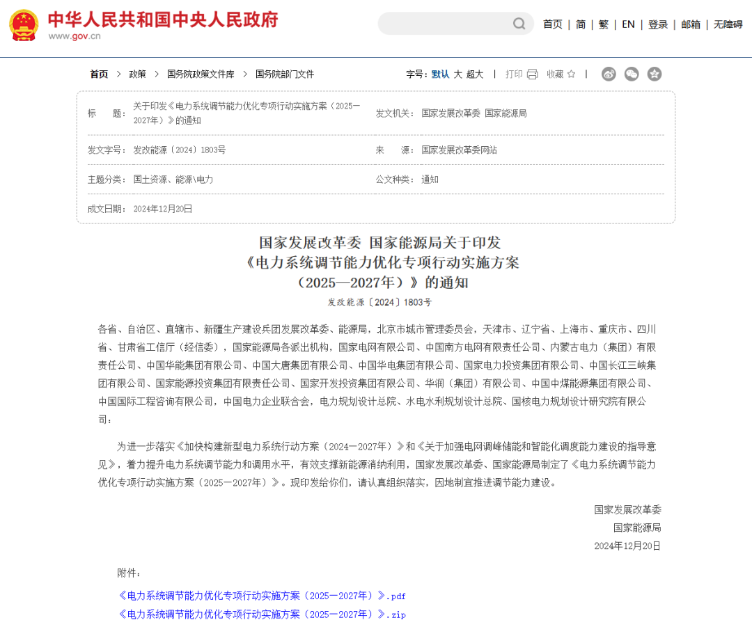Click the national emblem logo
Image resolution: width=752 pixels, height=634 pixels.
(x=24, y=25)
